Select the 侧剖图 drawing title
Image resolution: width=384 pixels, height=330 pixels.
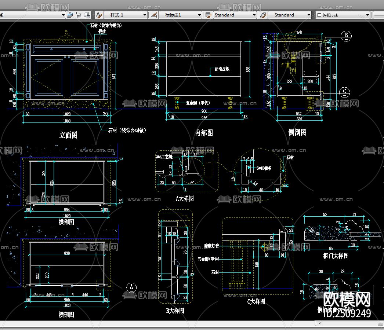click(x=297, y=132)
